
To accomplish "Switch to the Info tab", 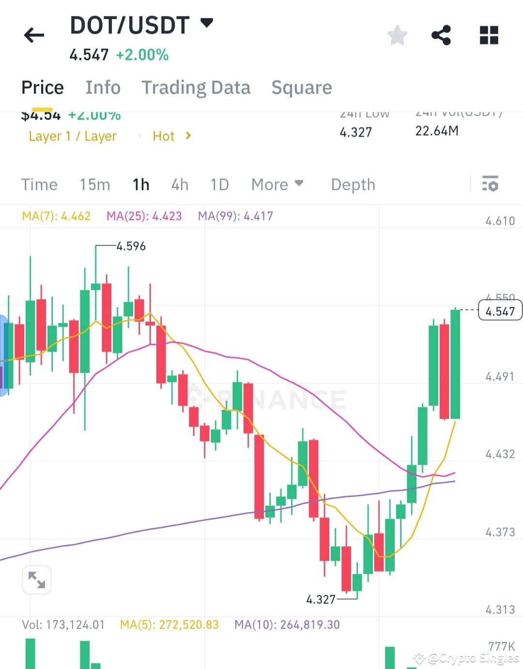I will pos(103,88).
